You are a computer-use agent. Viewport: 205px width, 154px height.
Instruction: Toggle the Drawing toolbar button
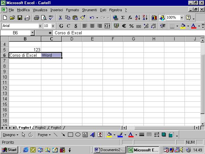coord(162,18)
